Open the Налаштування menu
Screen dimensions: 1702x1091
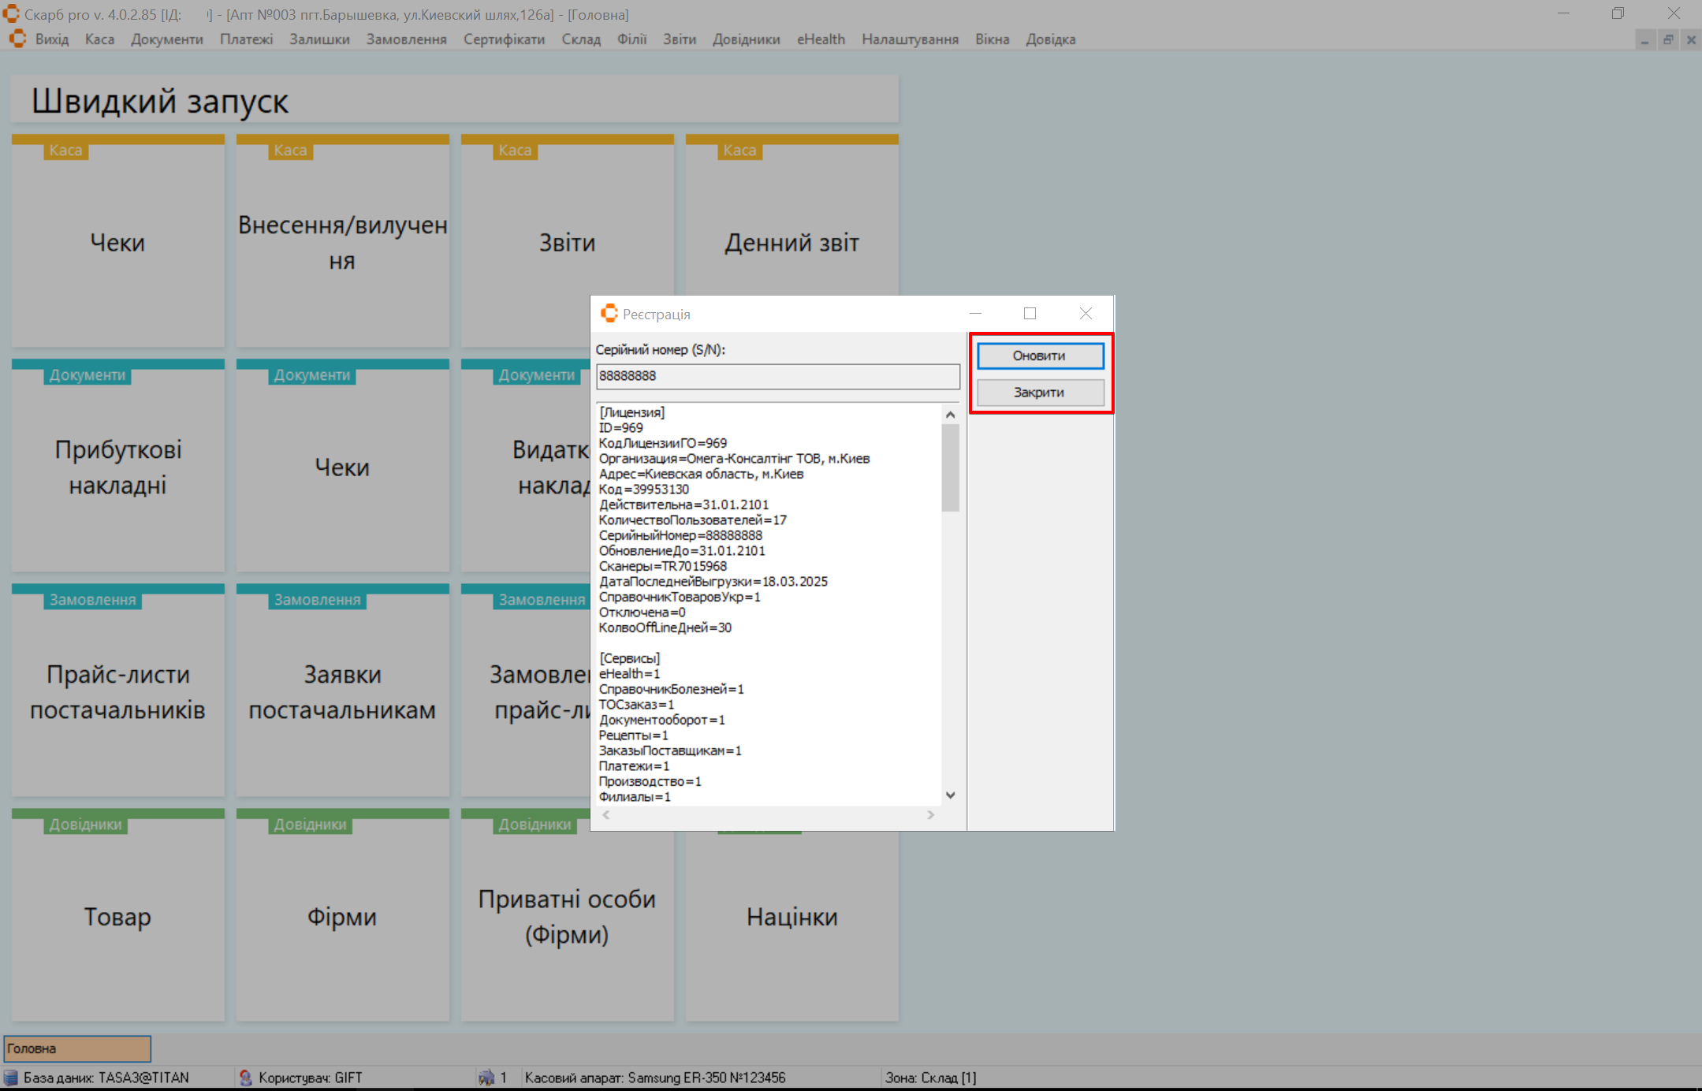click(910, 39)
